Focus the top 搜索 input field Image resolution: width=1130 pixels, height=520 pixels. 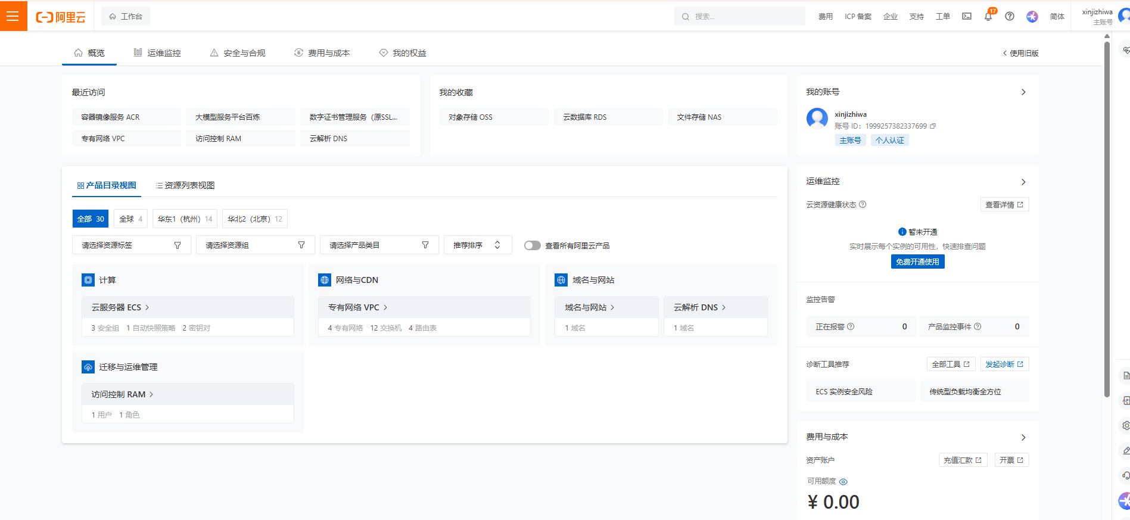[x=740, y=17]
